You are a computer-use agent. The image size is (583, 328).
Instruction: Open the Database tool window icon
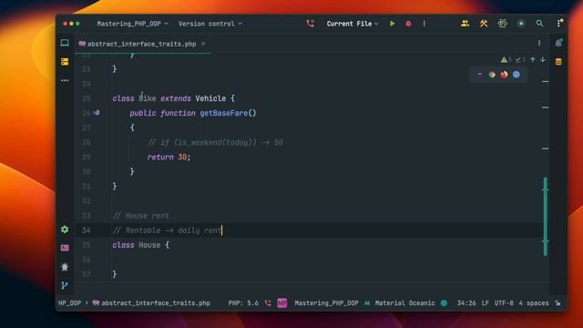[558, 62]
